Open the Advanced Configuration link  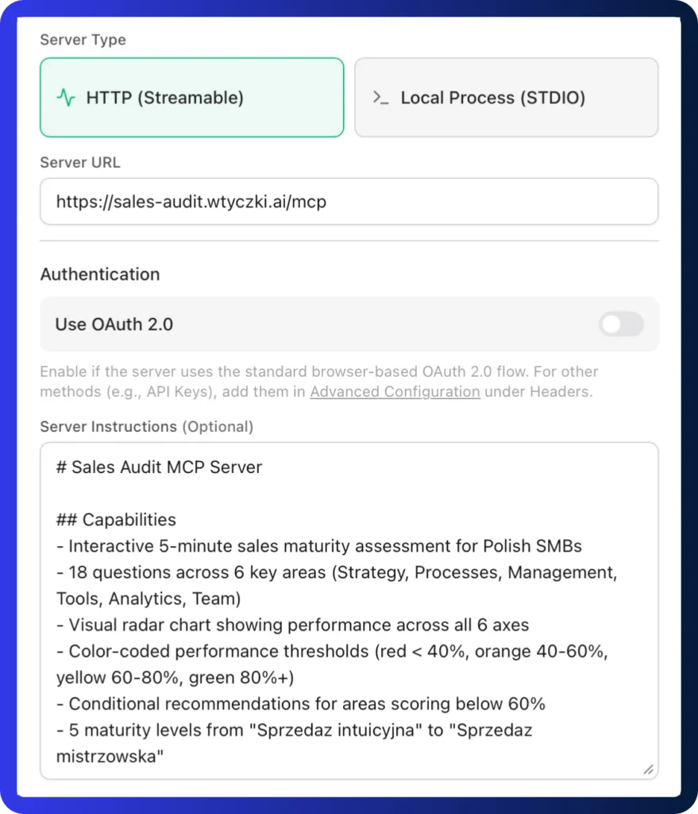[395, 392]
